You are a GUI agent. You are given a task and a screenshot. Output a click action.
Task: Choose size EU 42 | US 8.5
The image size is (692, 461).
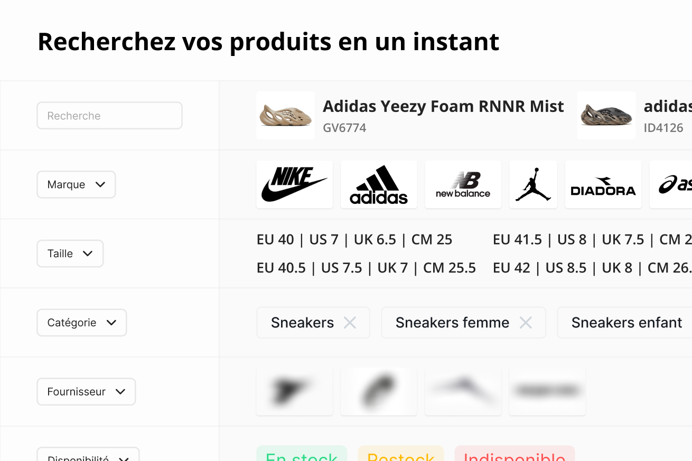point(592,268)
